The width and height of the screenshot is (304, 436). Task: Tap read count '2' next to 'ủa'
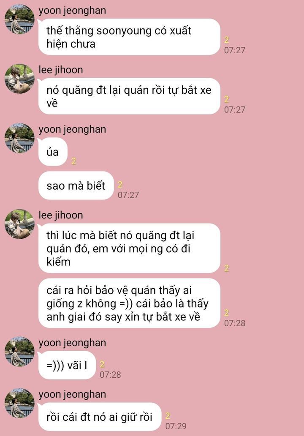[73, 161]
